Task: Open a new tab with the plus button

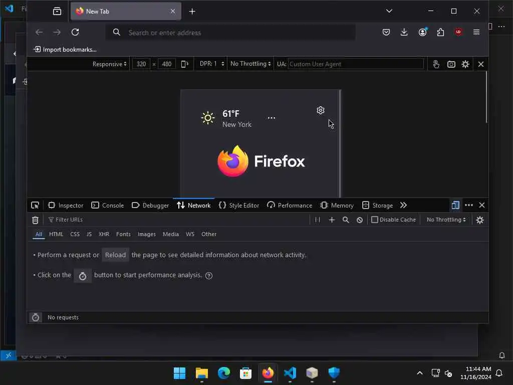Action: tap(192, 12)
